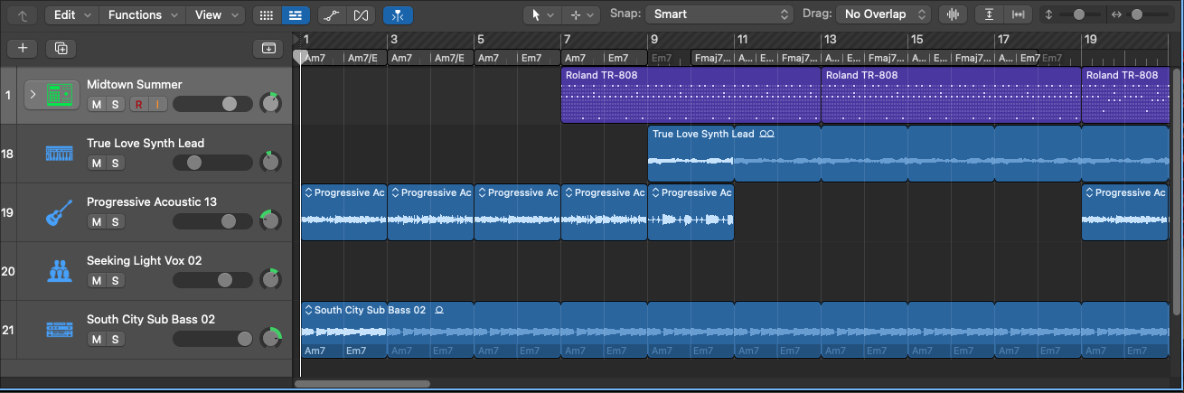The width and height of the screenshot is (1184, 393).
Task: Select the Seeking Light Vox 02 track name
Action: click(144, 260)
